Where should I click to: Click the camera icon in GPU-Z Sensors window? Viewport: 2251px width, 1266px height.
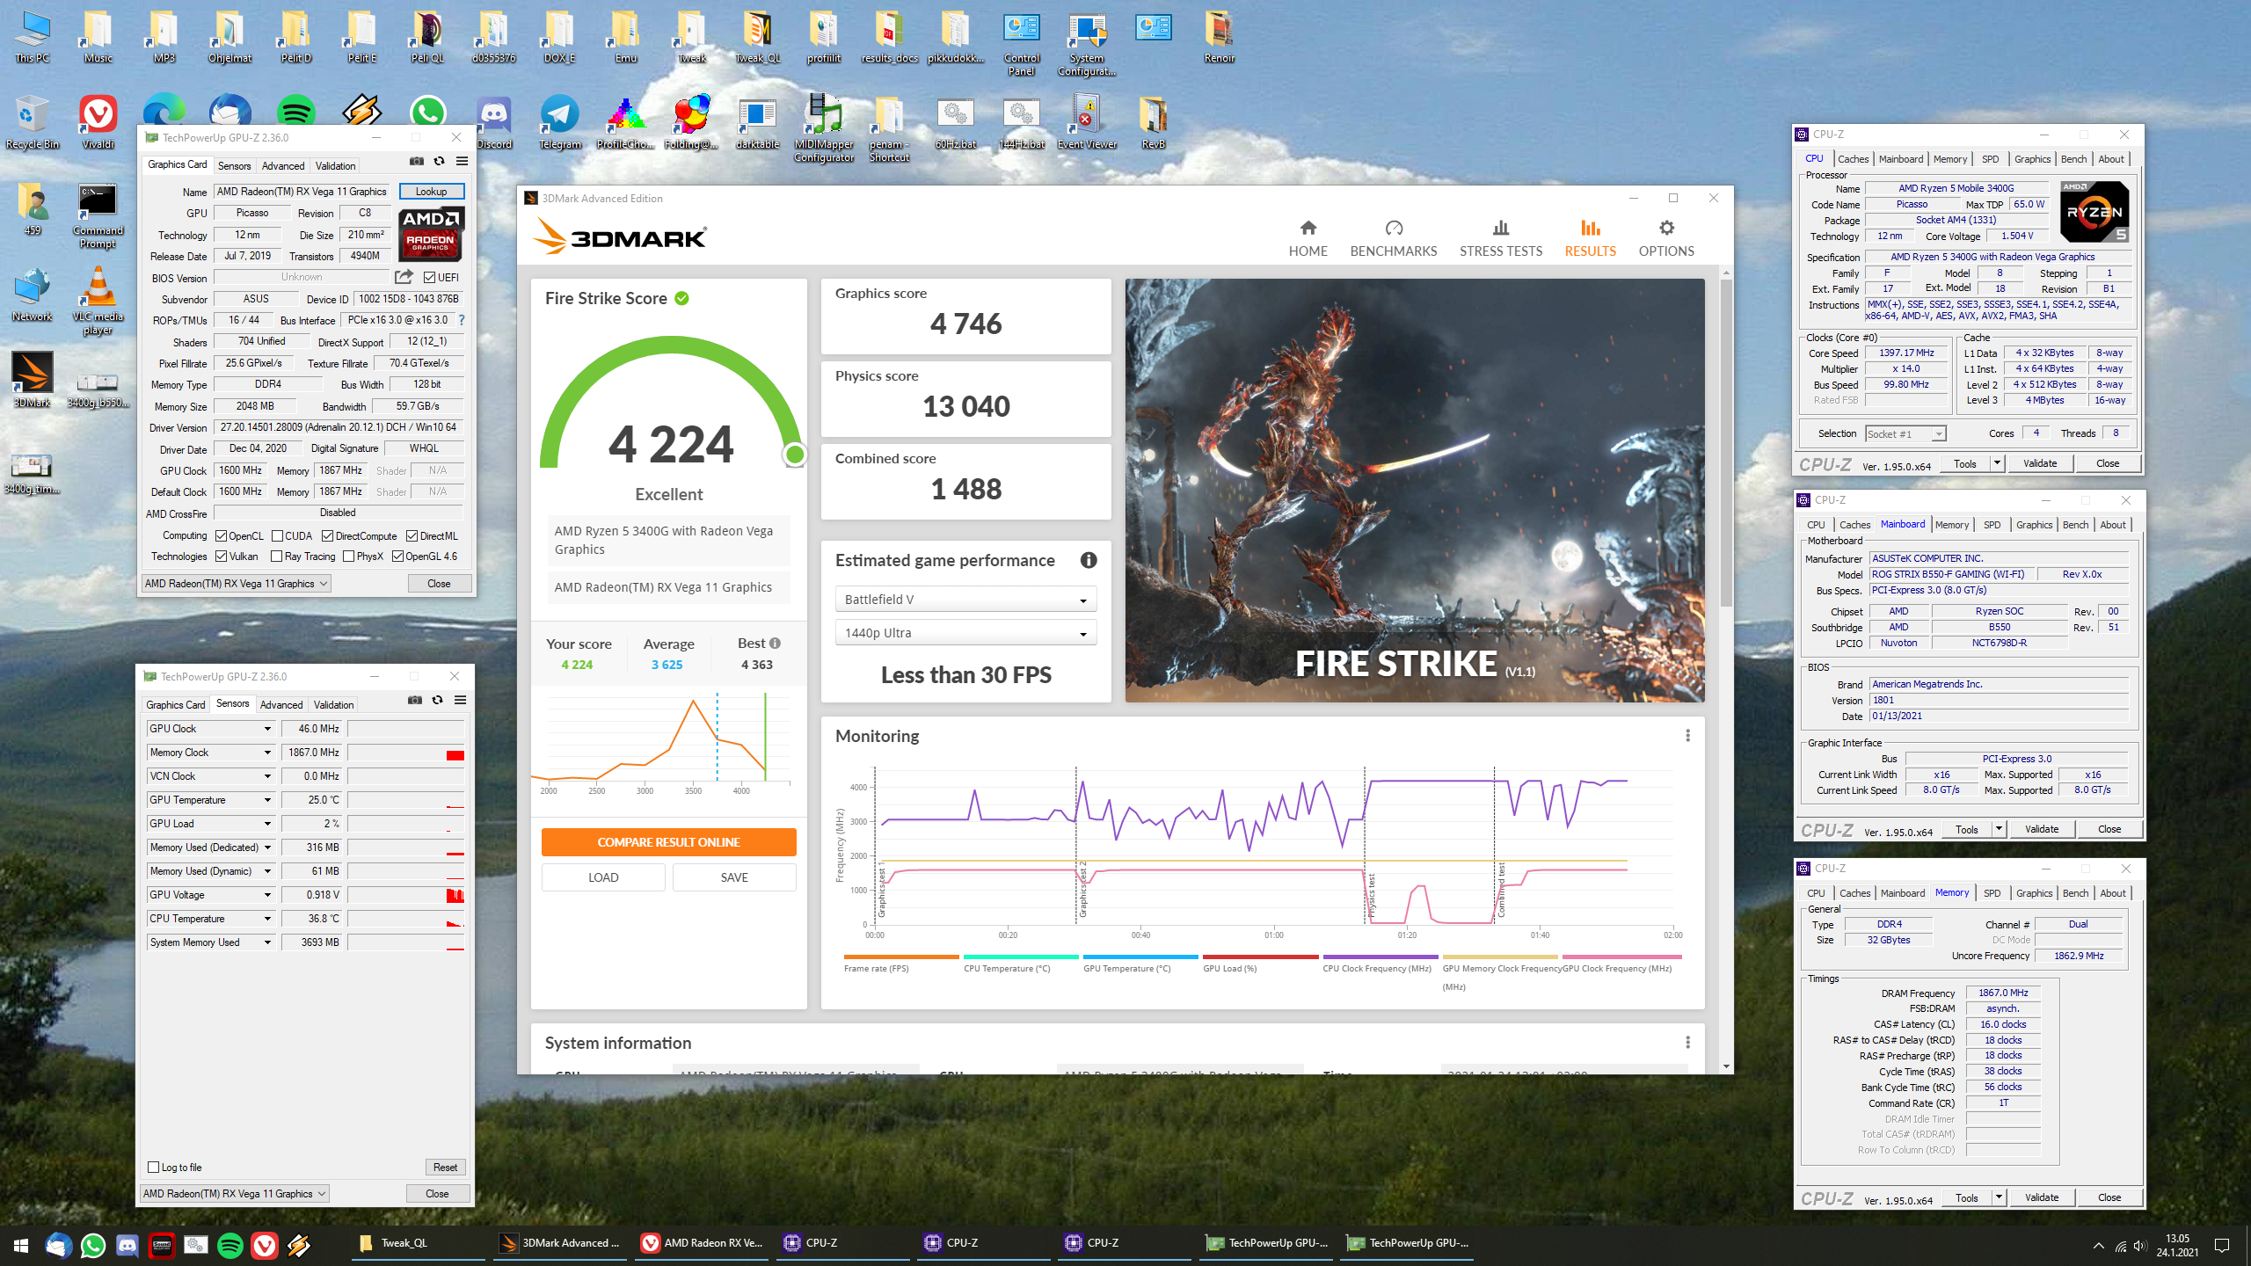(415, 700)
